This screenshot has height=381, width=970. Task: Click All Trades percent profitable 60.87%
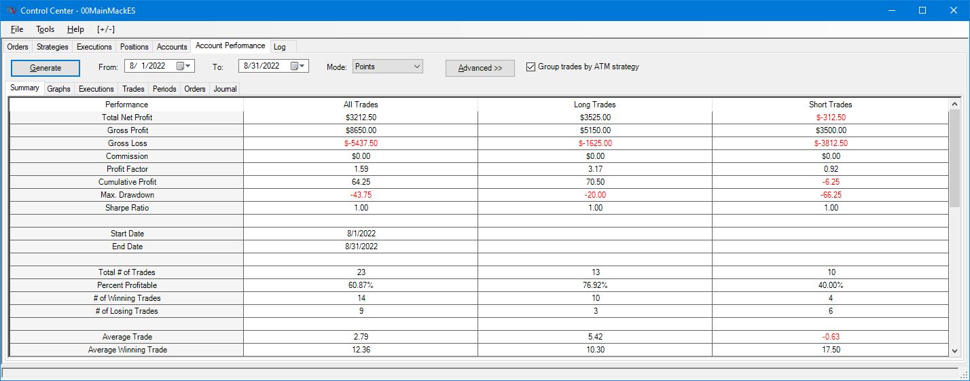[x=361, y=285]
